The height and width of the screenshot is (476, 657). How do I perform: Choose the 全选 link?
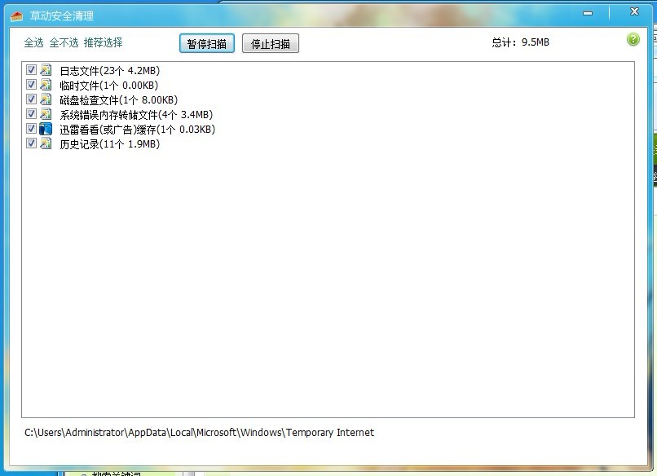[33, 42]
